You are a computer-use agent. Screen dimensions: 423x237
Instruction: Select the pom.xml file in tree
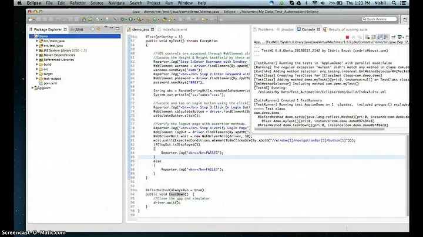point(50,83)
